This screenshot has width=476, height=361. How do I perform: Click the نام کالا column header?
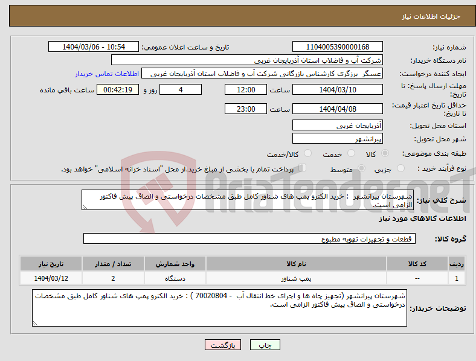pos(296,264)
